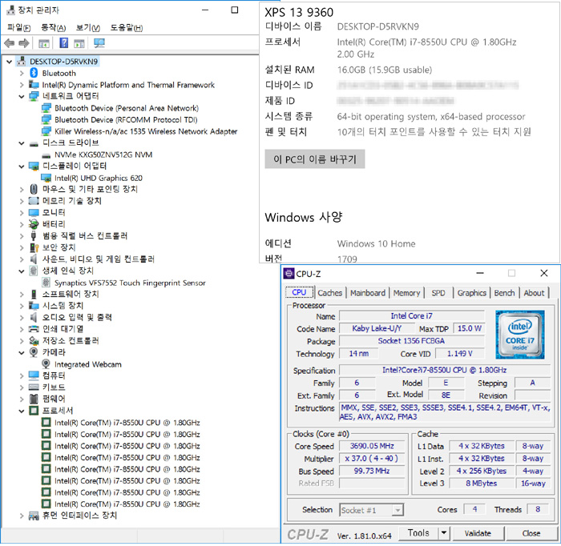Click the 키보드 keyboard category icon
Viewport: 561px width, 546px height.
34,387
